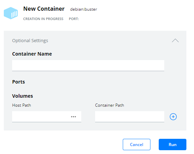Run the new container
This screenshot has height=154, width=194.
[x=173, y=144]
